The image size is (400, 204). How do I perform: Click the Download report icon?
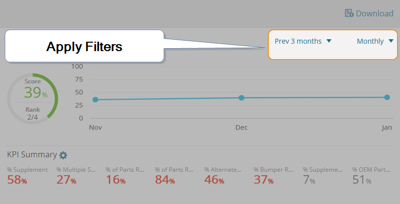click(349, 13)
